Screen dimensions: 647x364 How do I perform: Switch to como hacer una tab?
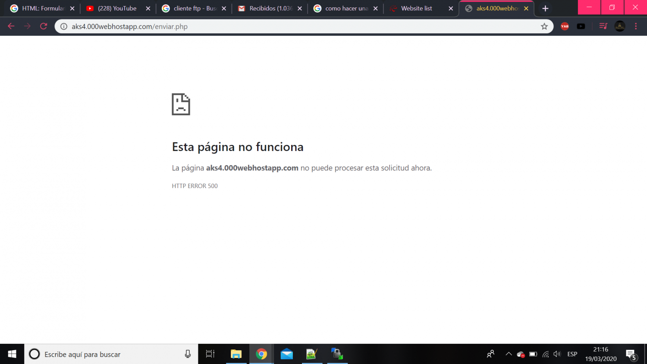coord(346,8)
